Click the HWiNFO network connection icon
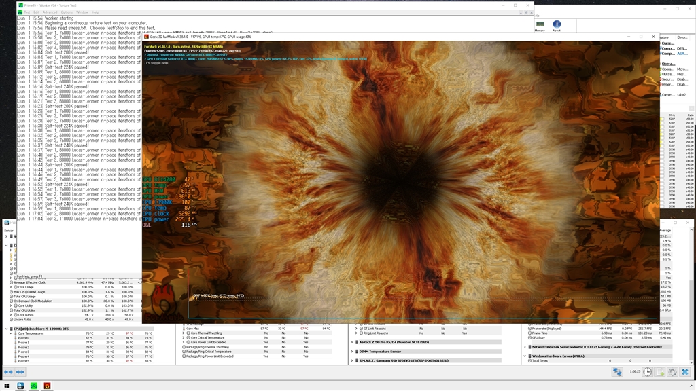This screenshot has height=391, width=696. click(617, 372)
